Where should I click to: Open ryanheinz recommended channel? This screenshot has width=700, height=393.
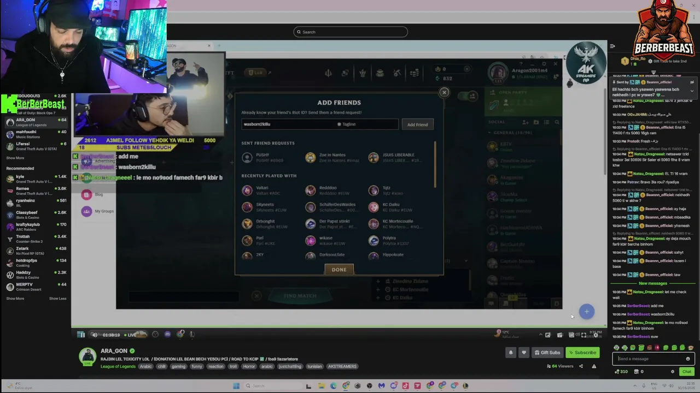(x=36, y=203)
